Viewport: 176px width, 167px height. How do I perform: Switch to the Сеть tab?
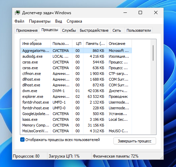(x=117, y=30)
